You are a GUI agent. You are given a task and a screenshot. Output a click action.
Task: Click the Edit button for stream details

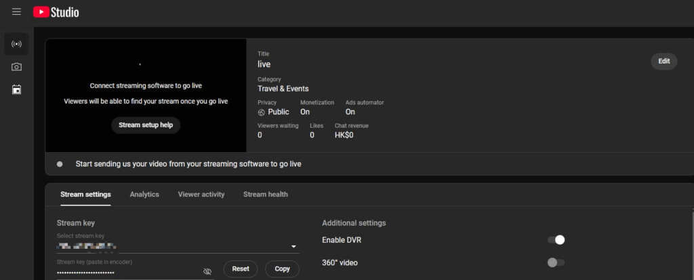[x=664, y=62]
